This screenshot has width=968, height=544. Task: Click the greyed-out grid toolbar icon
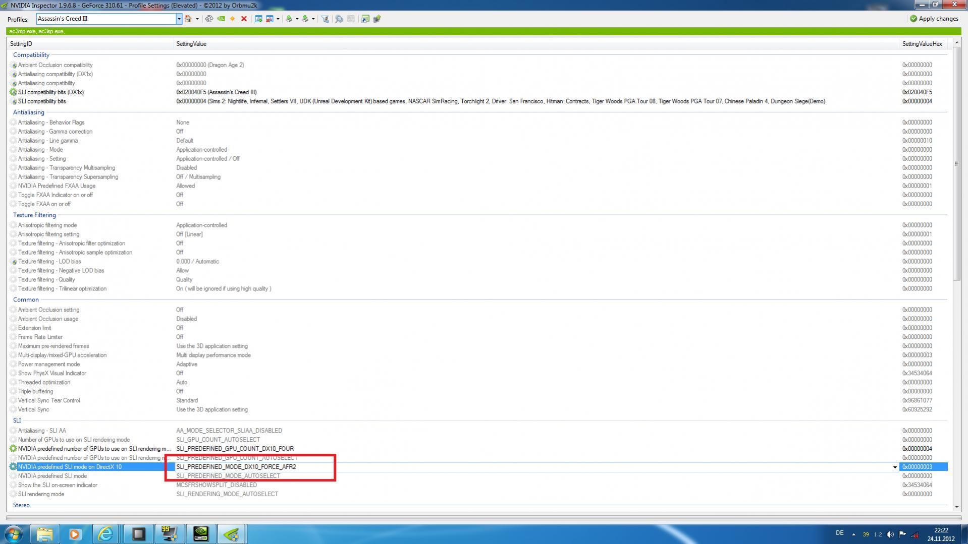tap(351, 19)
